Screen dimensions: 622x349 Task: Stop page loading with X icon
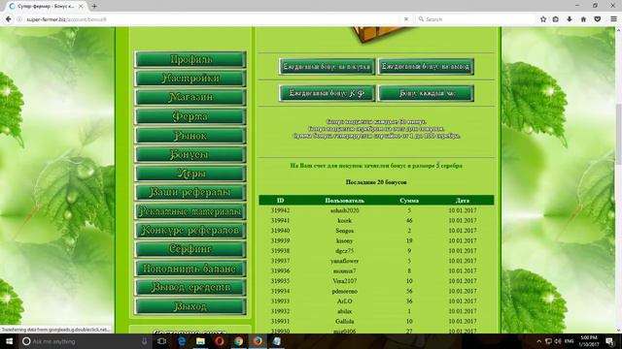point(406,19)
